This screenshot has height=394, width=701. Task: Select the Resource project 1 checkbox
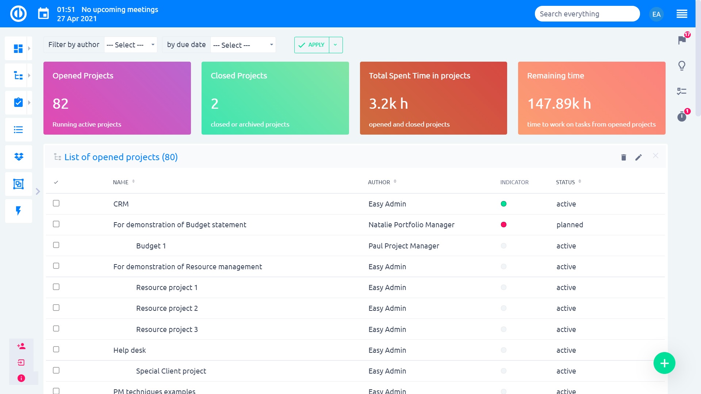pos(56,287)
